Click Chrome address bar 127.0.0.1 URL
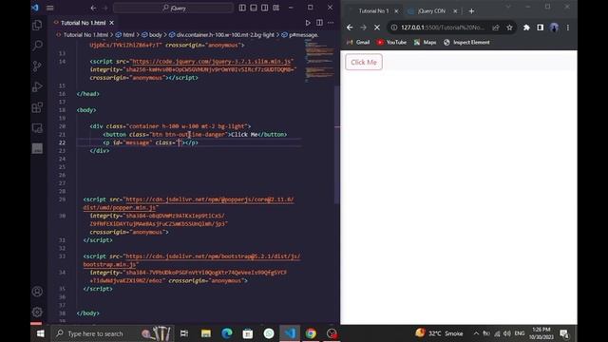This screenshot has width=608, height=342. click(x=443, y=28)
